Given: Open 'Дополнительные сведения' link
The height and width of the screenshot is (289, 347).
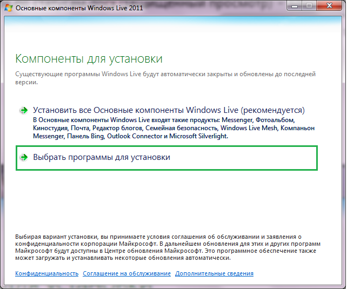Looking at the screenshot, I should [x=214, y=273].
